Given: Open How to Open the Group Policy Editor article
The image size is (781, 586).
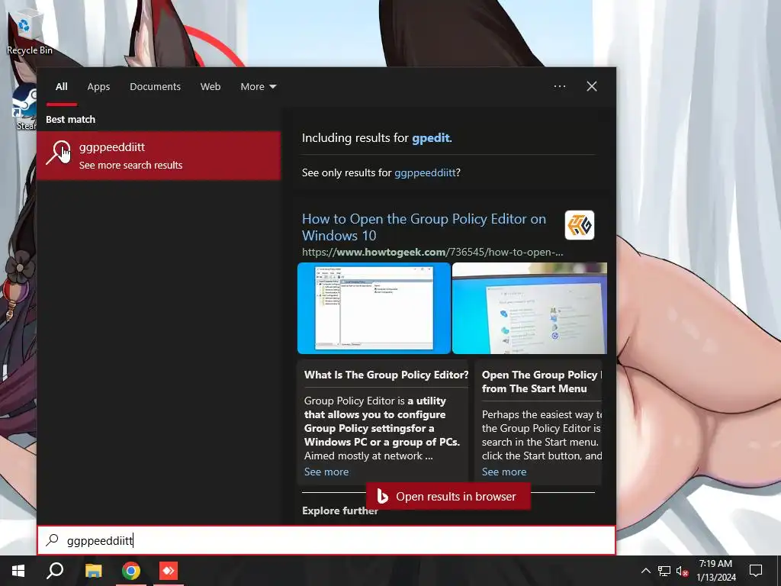Looking at the screenshot, I should pos(423,227).
